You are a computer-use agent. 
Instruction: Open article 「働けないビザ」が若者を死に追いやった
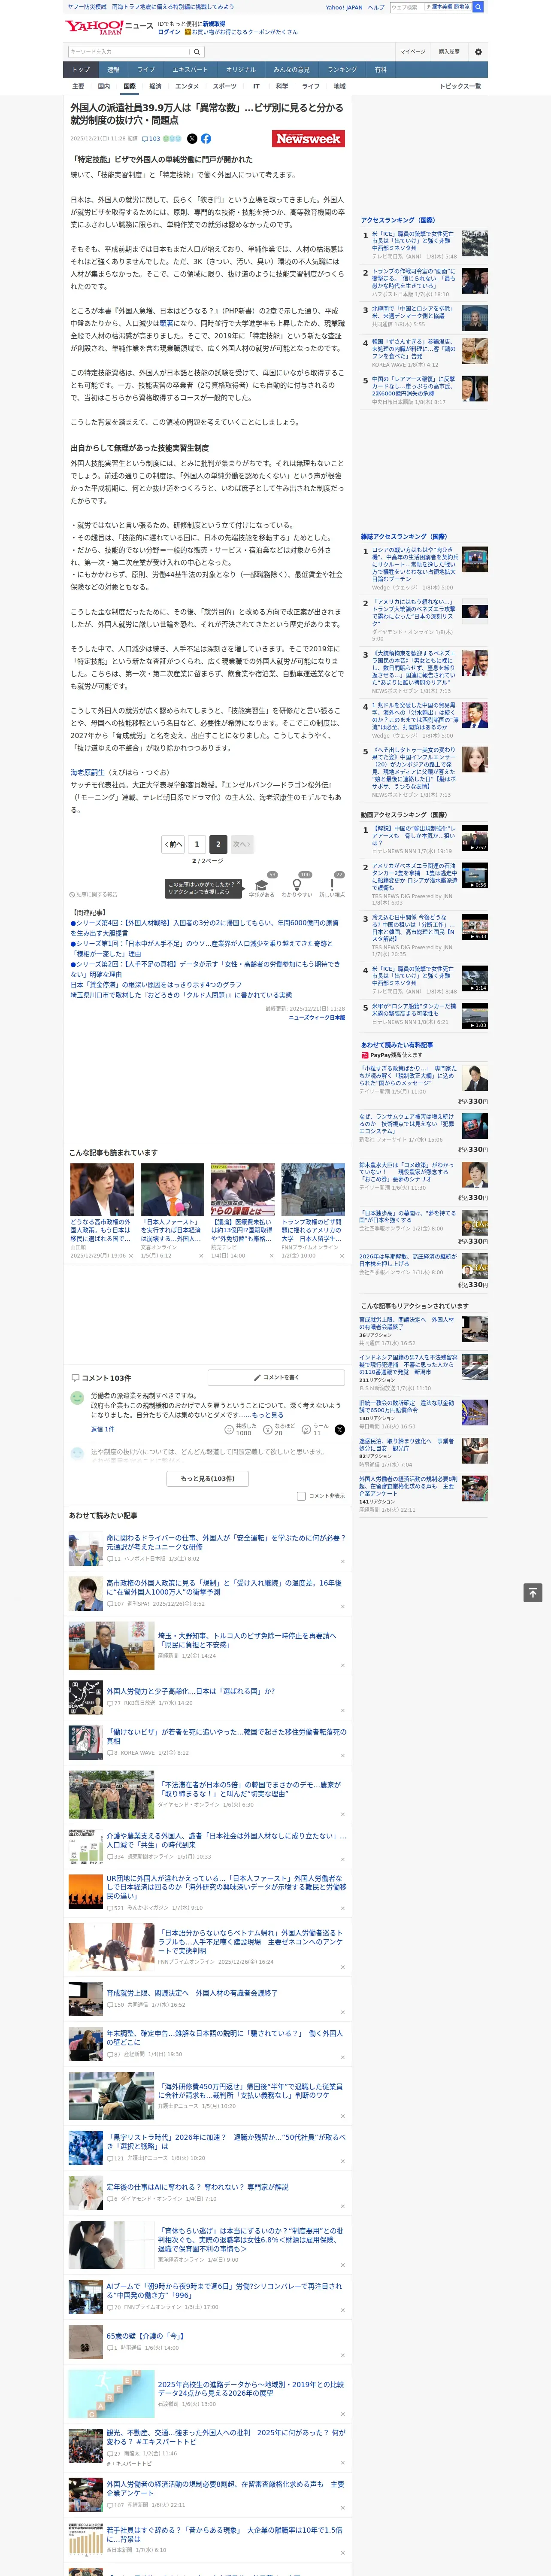coord(226,1736)
